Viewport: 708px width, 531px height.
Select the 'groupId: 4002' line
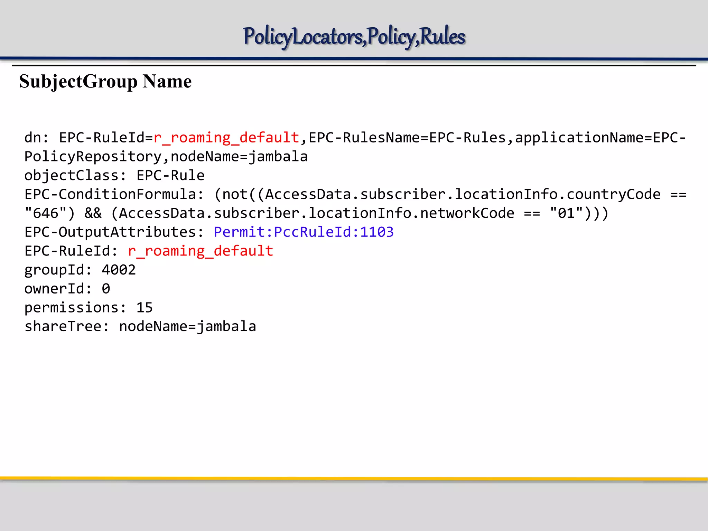[x=80, y=270]
